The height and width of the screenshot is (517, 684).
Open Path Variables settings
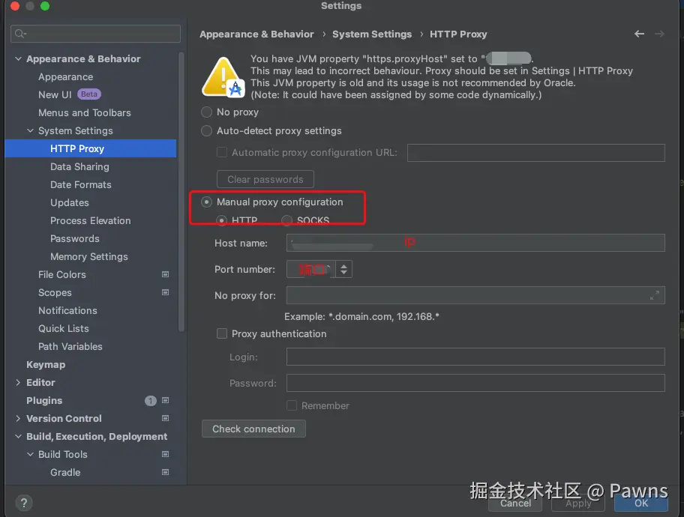[70, 346]
